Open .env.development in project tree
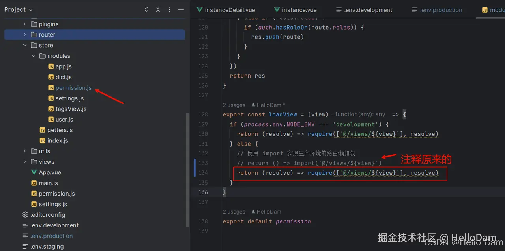Viewport: 505px width, 251px height. point(54,225)
